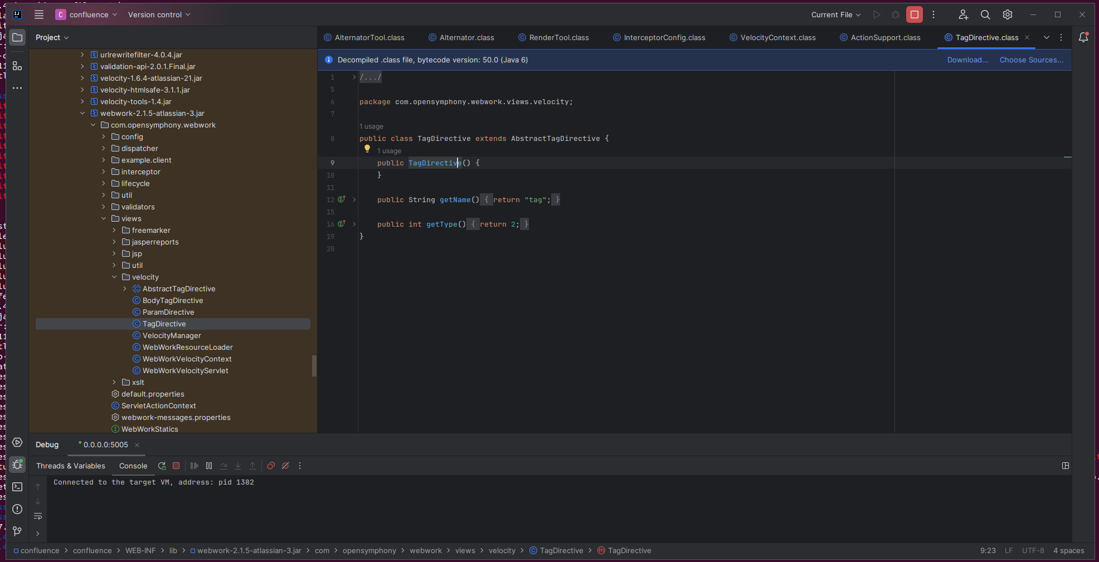The height and width of the screenshot is (562, 1099).
Task: Open the main hamburger menu
Action: [39, 14]
